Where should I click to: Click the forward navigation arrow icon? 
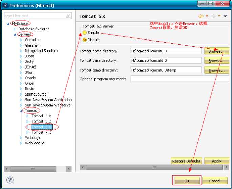213,16
